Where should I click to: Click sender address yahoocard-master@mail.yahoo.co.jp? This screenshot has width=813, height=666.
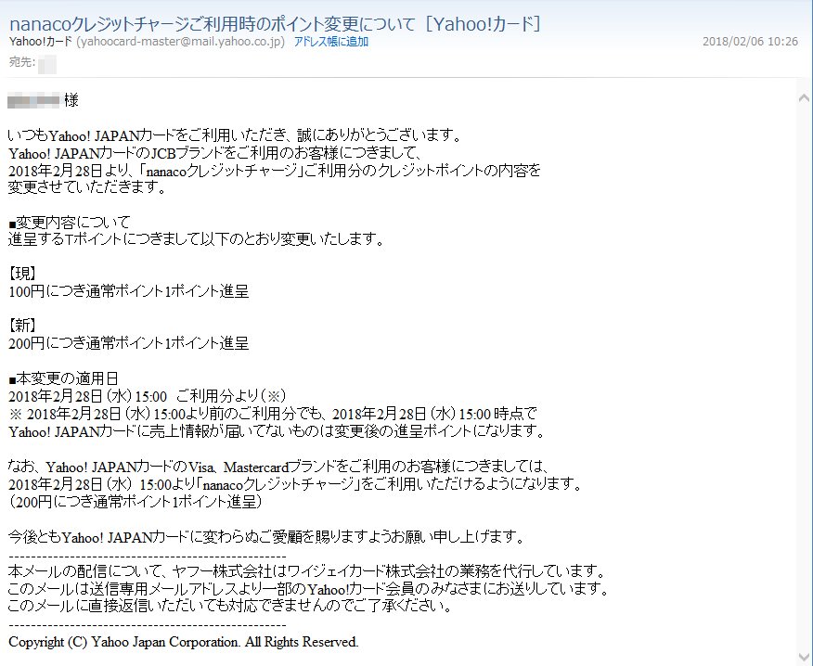[x=180, y=42]
